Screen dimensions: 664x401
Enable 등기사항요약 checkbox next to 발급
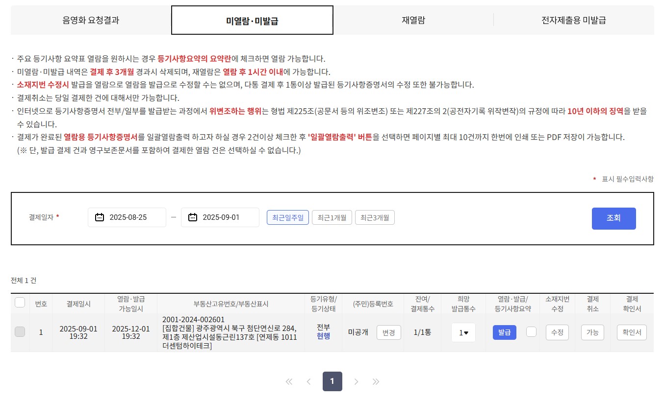(x=531, y=332)
